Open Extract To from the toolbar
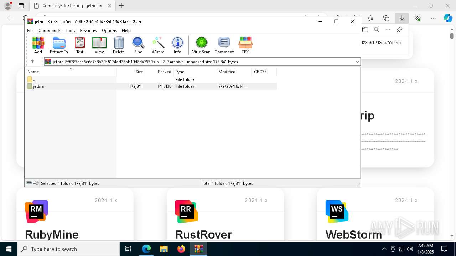The width and height of the screenshot is (456, 256). point(59,46)
